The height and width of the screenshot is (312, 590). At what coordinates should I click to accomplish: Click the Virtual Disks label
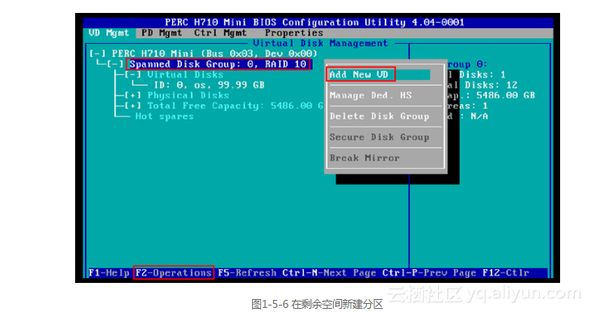tap(185, 74)
